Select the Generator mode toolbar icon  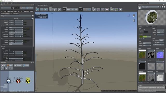point(81,10)
